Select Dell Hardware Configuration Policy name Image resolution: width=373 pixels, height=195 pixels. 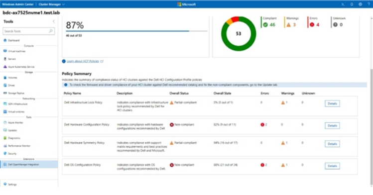point(87,124)
